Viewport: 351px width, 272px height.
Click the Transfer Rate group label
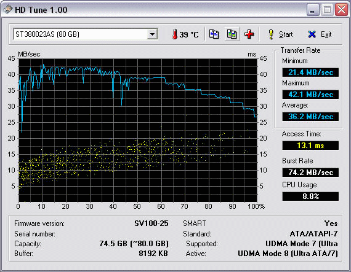(301, 50)
